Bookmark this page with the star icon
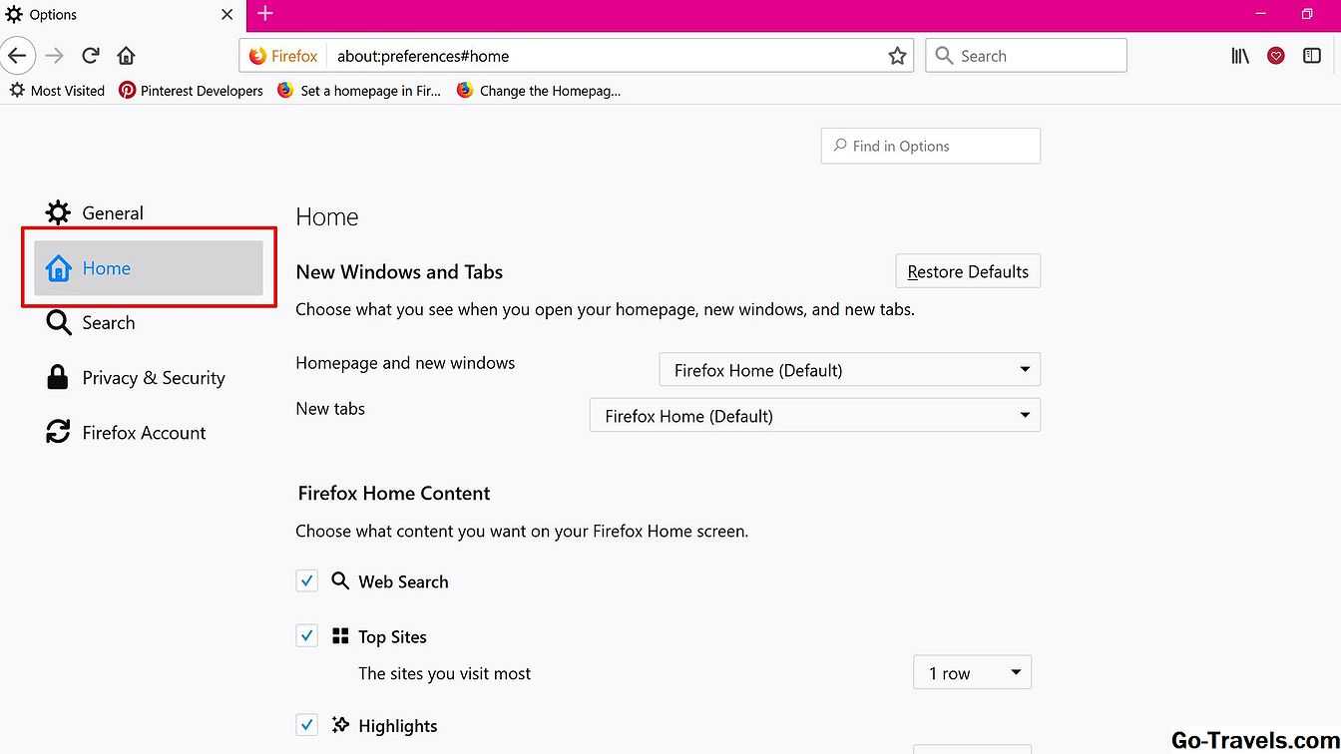1341x754 pixels. [x=897, y=57]
